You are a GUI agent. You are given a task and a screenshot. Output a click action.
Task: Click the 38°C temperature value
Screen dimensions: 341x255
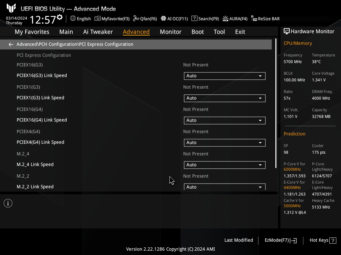click(x=316, y=62)
